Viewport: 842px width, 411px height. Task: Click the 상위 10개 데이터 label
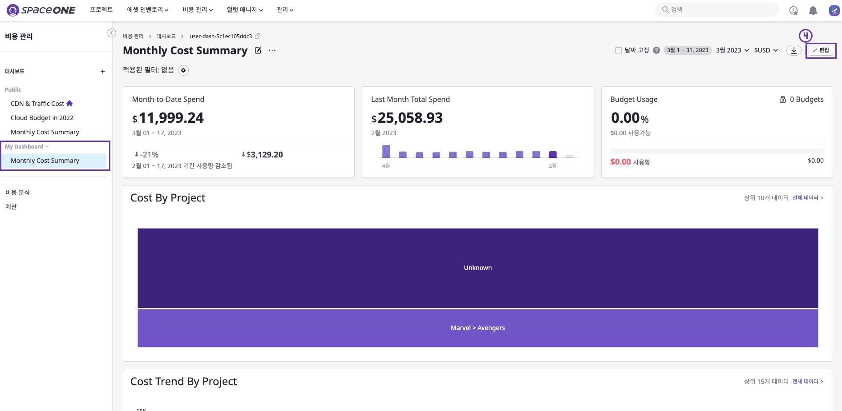tap(766, 197)
